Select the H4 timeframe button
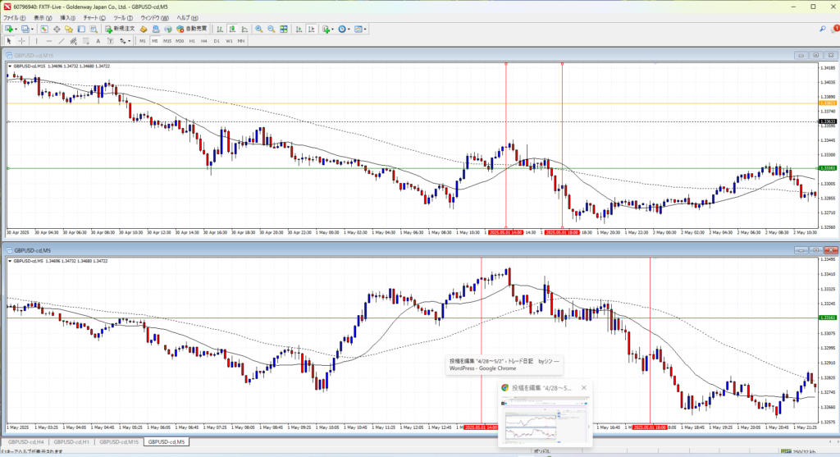This screenshot has height=457, width=840. pyautogui.click(x=204, y=40)
